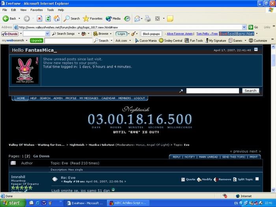Click the Windows start button

pos(13,203)
